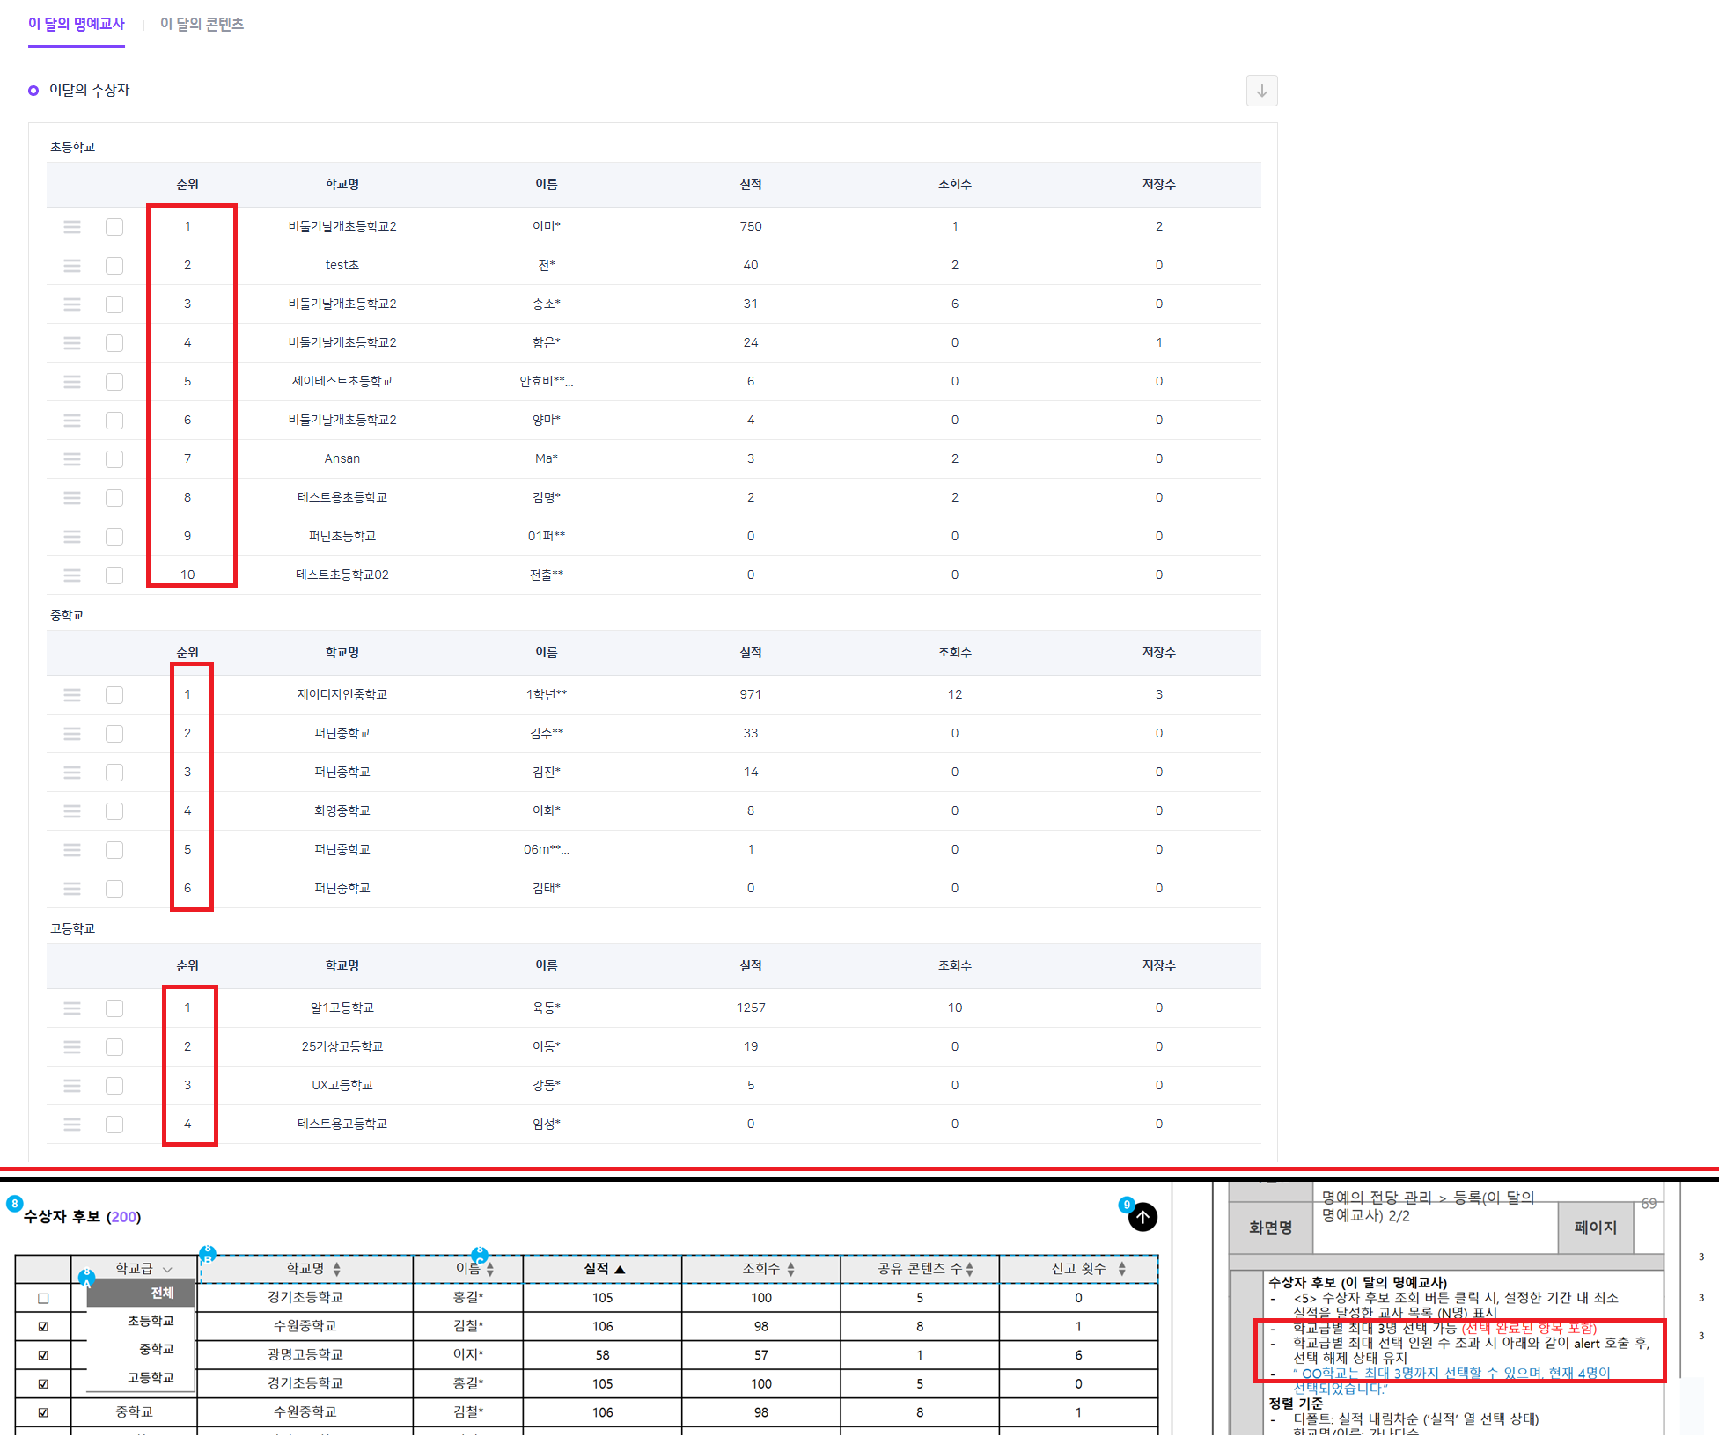This screenshot has width=1719, height=1444.
Task: Uncheck the 광명고등학교 candidate checkbox
Action: 43,1355
